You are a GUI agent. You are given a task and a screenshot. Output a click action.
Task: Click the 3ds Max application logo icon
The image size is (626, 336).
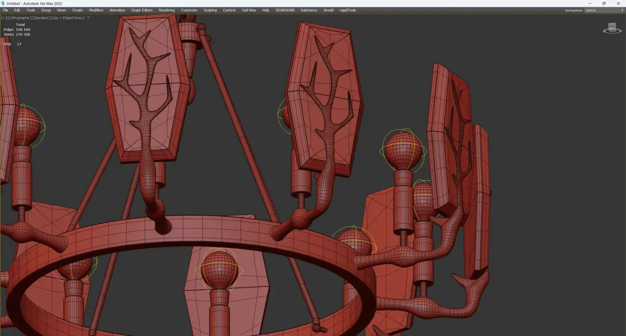(3, 3)
